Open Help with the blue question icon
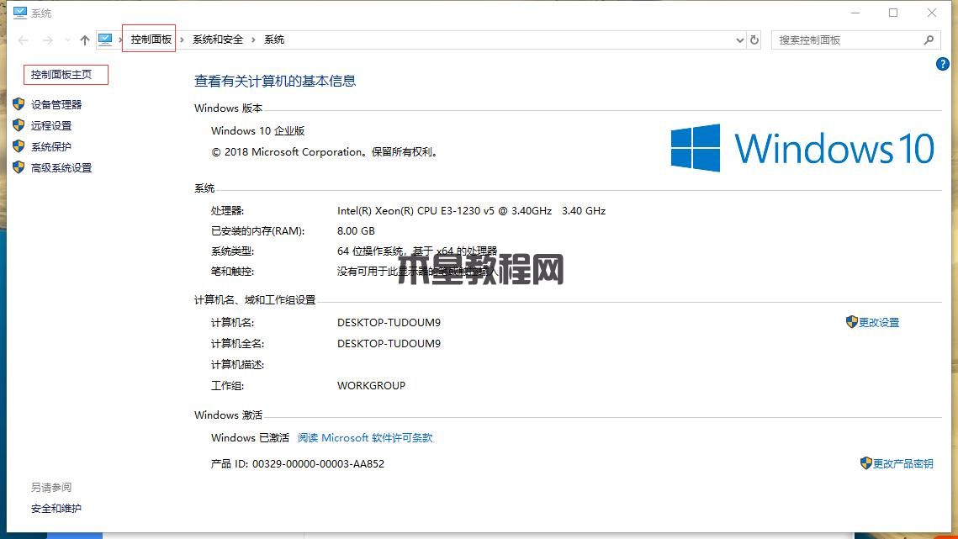The height and width of the screenshot is (539, 958). [x=942, y=64]
